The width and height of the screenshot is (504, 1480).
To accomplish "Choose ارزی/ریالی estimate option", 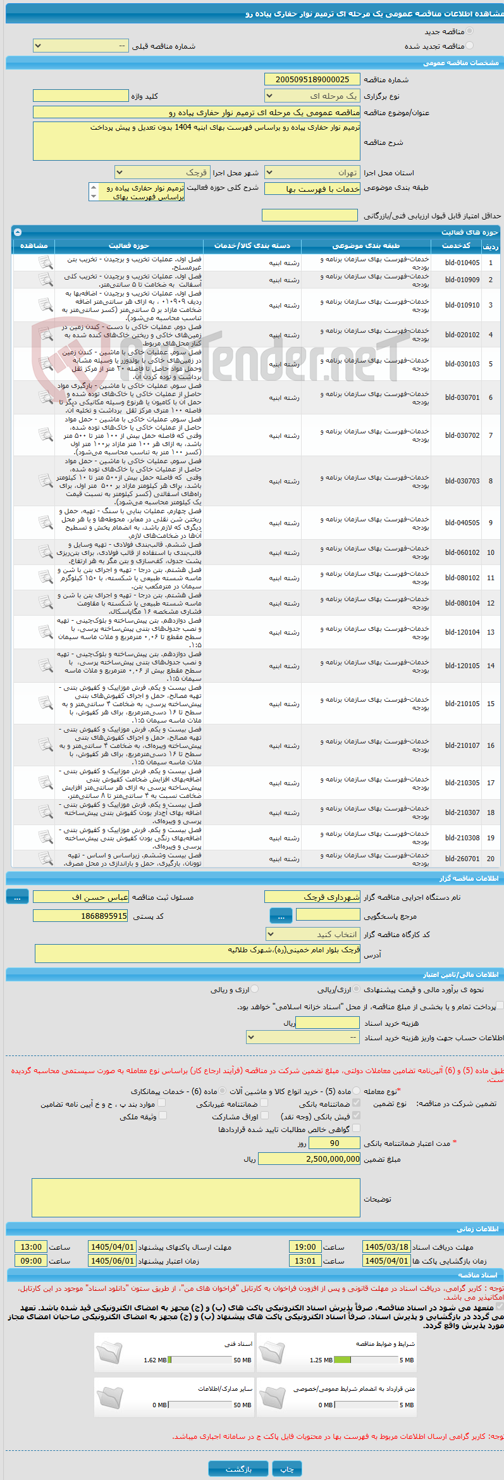I will coord(357,989).
